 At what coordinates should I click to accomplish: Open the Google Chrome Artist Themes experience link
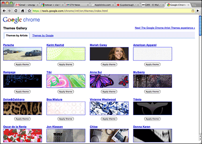click(165, 28)
